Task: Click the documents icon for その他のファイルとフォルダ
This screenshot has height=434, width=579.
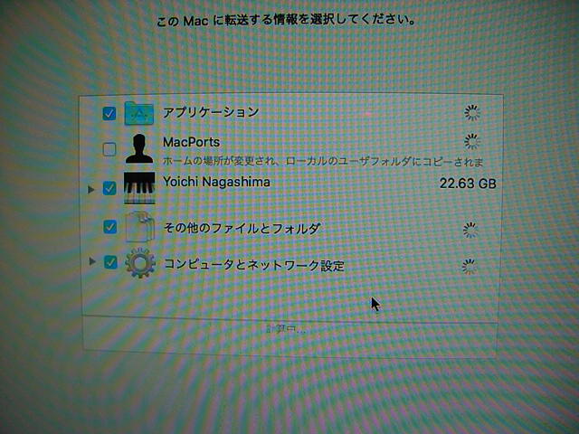Action: pyautogui.click(x=139, y=227)
